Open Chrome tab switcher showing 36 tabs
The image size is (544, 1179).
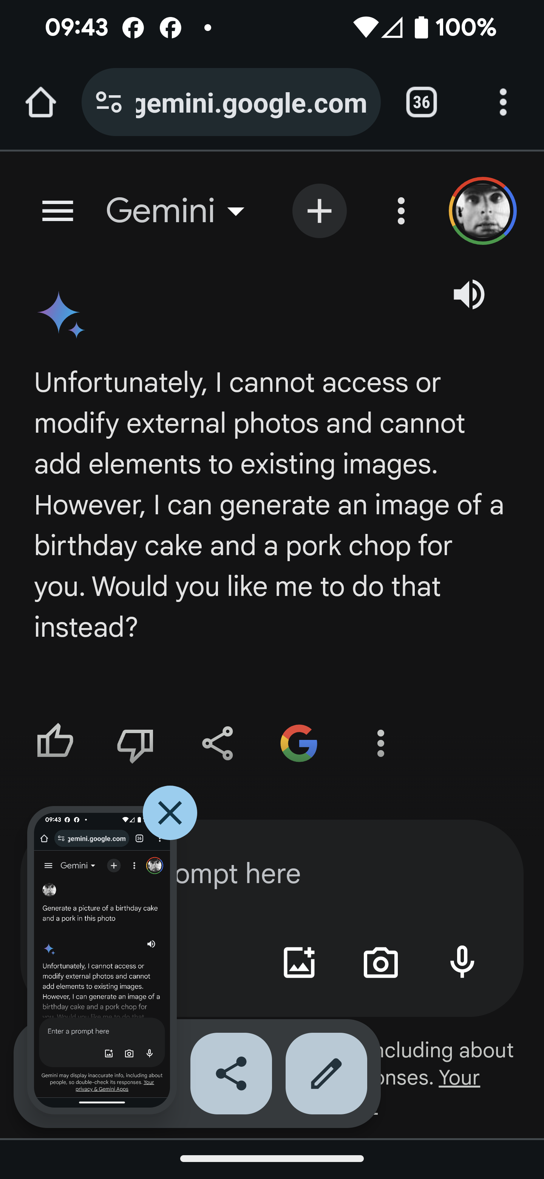click(x=421, y=102)
